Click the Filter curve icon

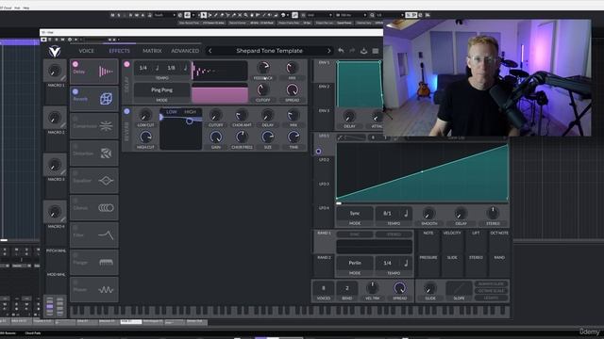tap(106, 235)
